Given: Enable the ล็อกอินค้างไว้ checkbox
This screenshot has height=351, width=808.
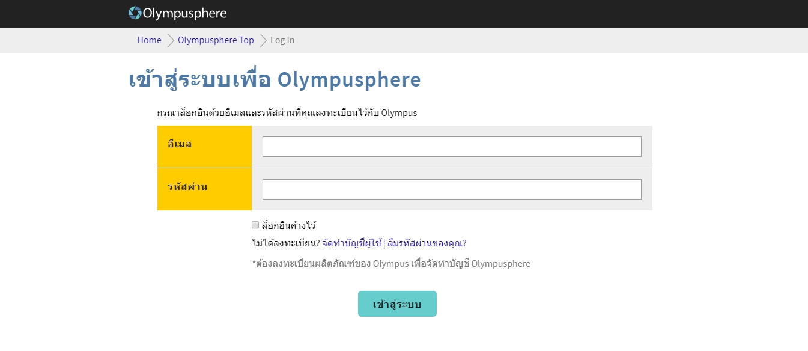Looking at the screenshot, I should (255, 225).
